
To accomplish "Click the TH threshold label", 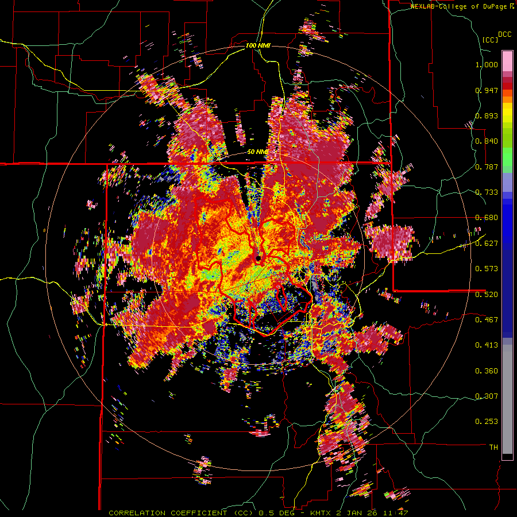I will [x=493, y=447].
